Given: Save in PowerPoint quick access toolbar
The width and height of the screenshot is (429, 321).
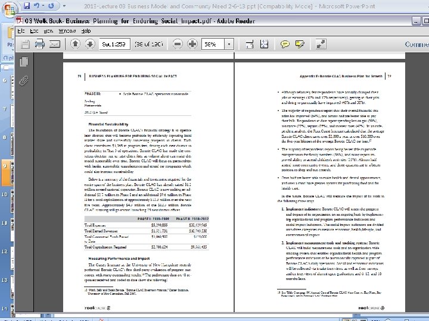Looking at the screenshot, I should click(x=27, y=6).
